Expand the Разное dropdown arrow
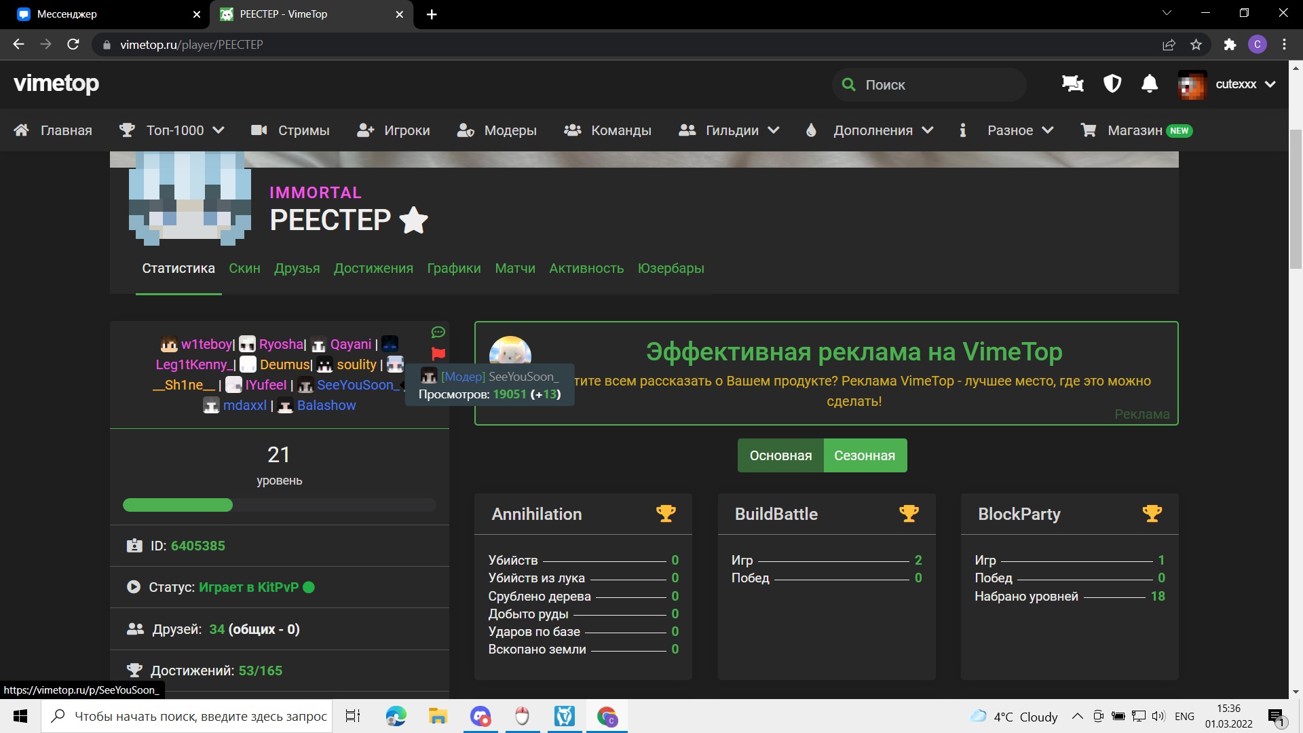The height and width of the screenshot is (733, 1303). coord(1048,130)
